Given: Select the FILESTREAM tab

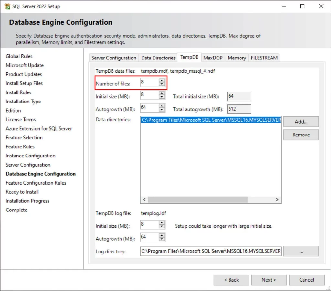Looking at the screenshot, I should pos(264,58).
